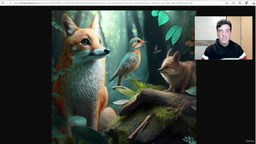Viewport: 256px width, 144px height.
Task: View site info via the padlock icon
Action: (x=10, y=3)
